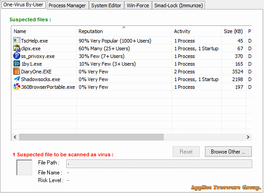Click the 1by1.exe player icon

pyautogui.click(x=17, y=63)
